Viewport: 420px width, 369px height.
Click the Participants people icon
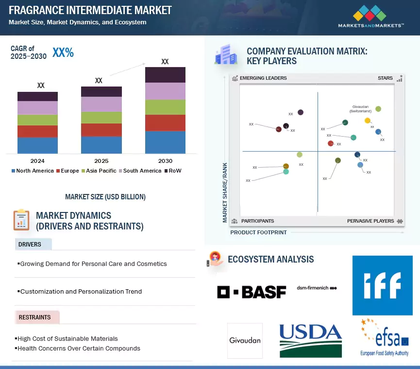pyautogui.click(x=234, y=220)
